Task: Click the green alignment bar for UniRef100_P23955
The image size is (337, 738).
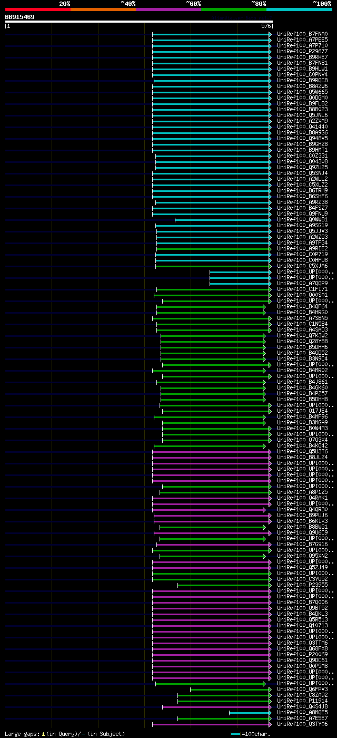Action: click(225, 585)
